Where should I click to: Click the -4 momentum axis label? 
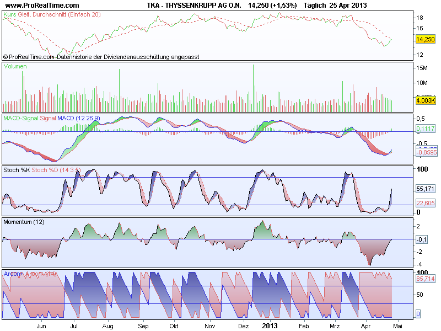pos(419,264)
